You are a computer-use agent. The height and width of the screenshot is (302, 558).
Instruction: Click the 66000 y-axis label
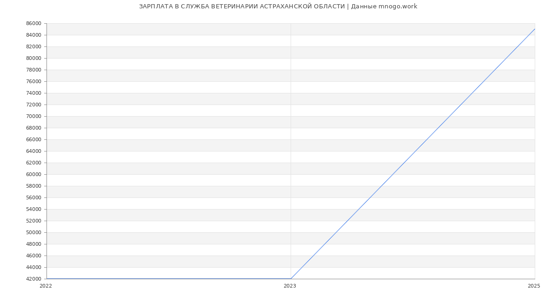pyautogui.click(x=34, y=140)
